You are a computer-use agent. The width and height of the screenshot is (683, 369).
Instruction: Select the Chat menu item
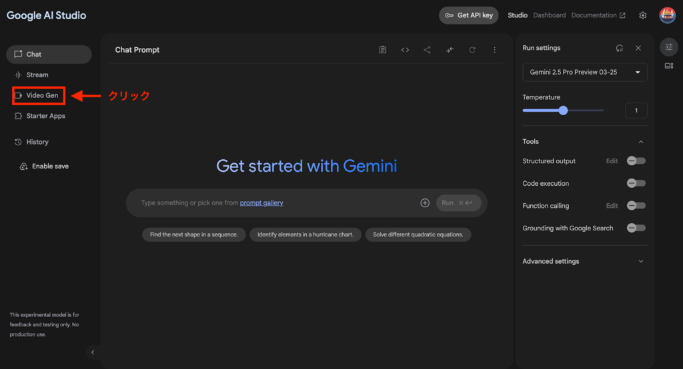tap(49, 55)
